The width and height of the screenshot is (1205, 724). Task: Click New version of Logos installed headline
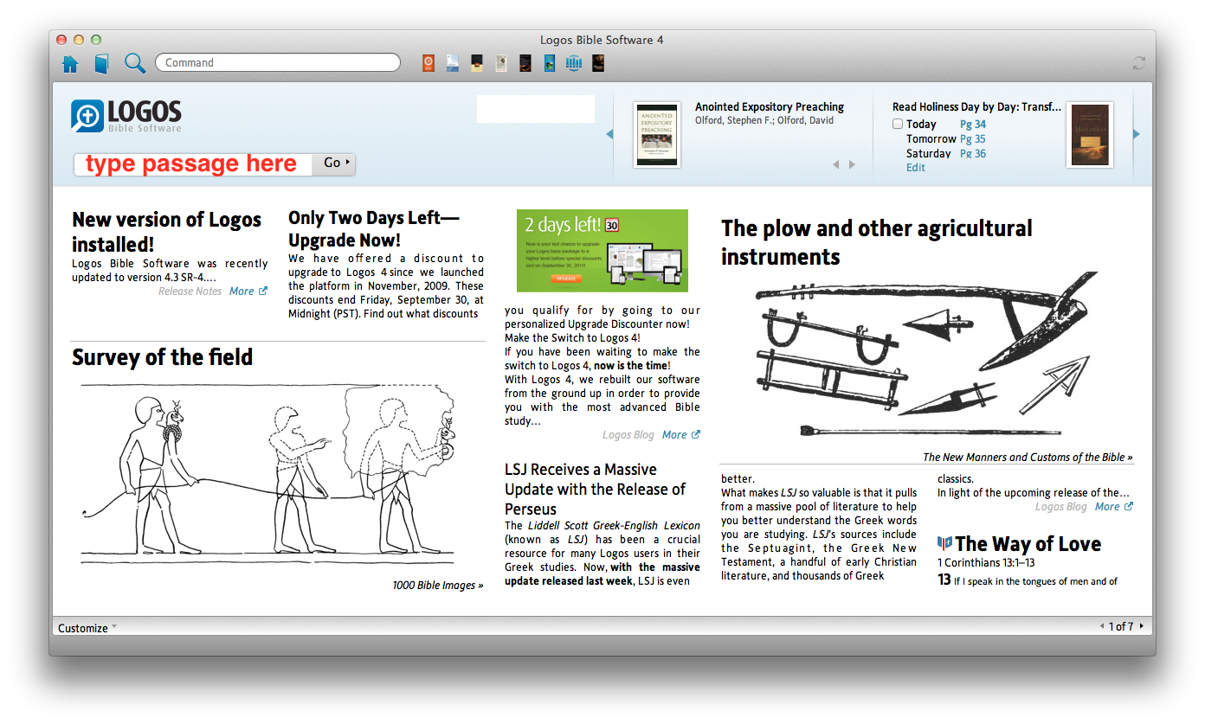point(167,232)
